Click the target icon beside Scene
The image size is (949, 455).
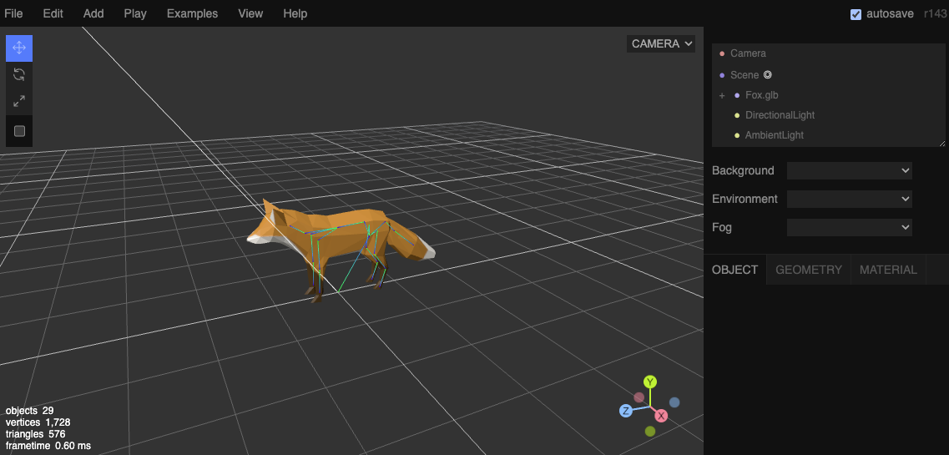(x=768, y=74)
